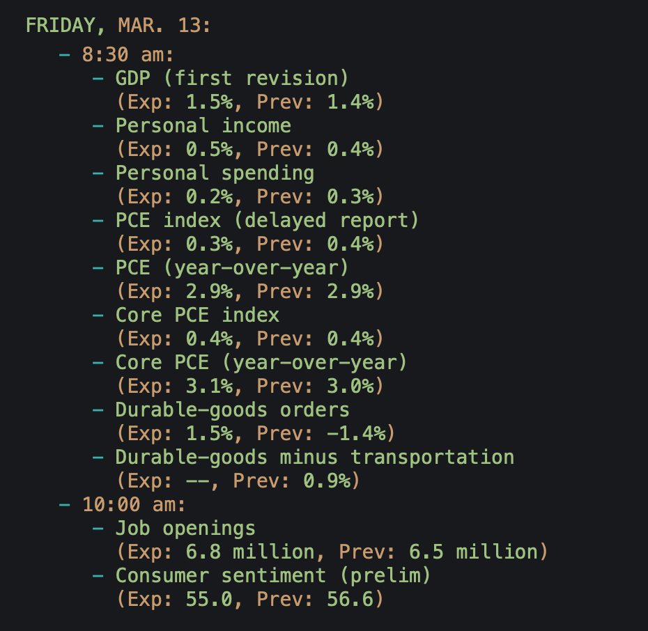
Task: Select the "Personal income" item
Action: coord(203,125)
